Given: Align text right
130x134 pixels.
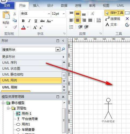Looking at the screenshot, I should [84, 20].
